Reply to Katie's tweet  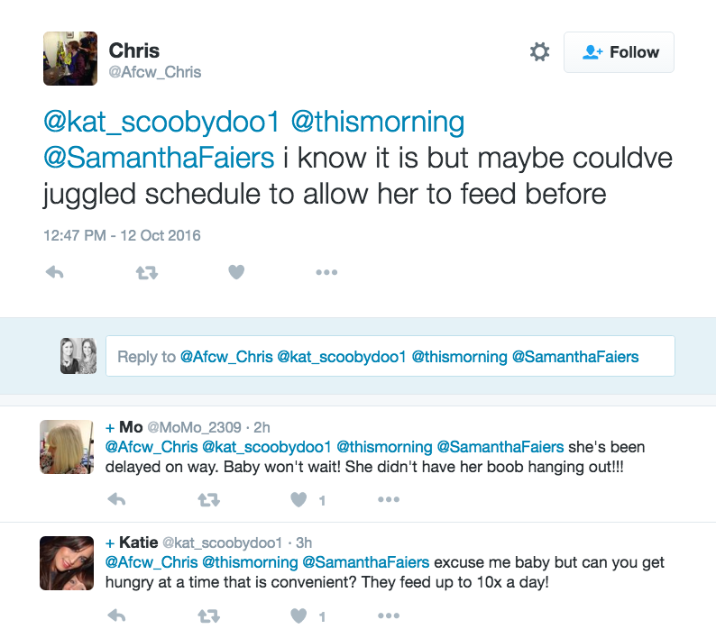click(116, 616)
